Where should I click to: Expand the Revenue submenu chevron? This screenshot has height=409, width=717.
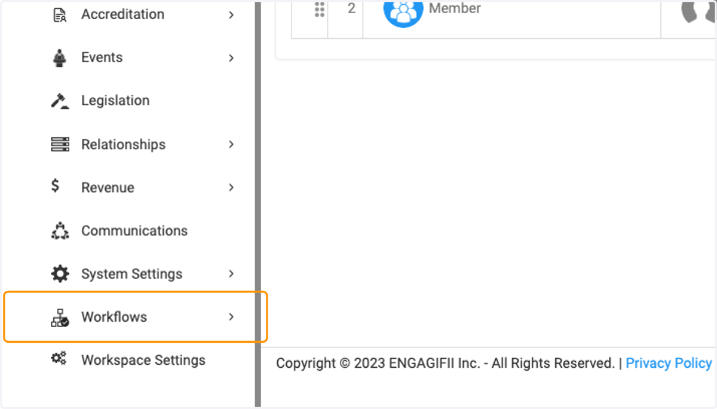pyautogui.click(x=231, y=187)
